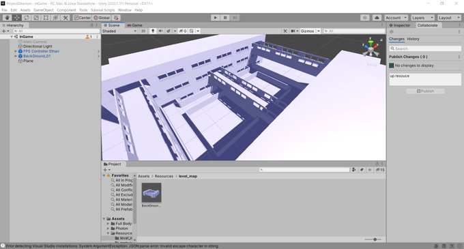The width and height of the screenshot is (464, 249).
Task: Toggle 2D scene view mode
Action: [x=143, y=31]
